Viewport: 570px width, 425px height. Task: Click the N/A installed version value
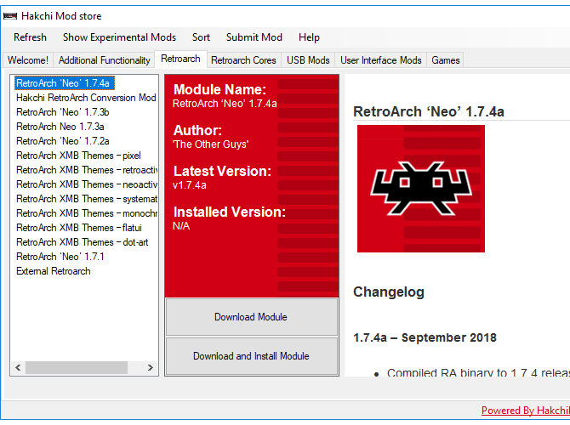point(181,226)
